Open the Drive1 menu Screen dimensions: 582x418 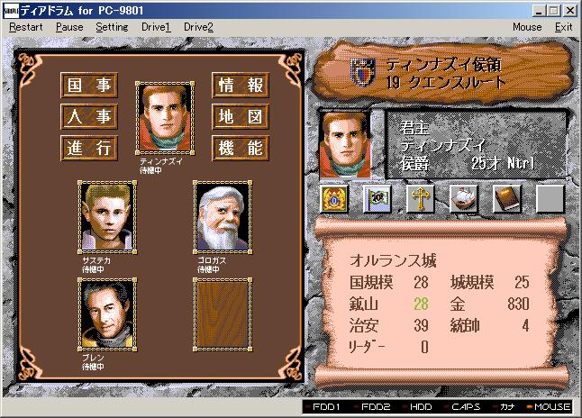coord(156,27)
